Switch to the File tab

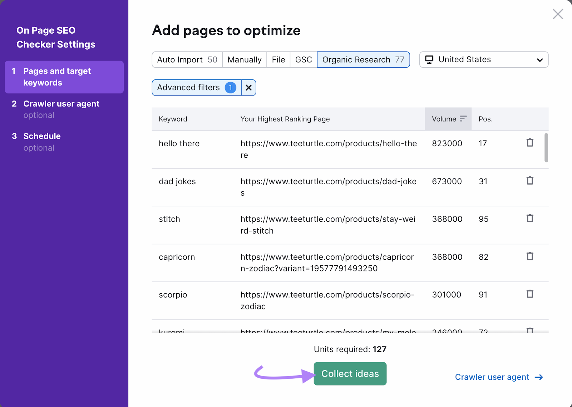[278, 60]
